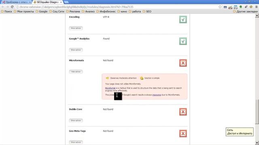Click the browser reload icon
Viewport: 259px width, 145px height.
point(12,7)
